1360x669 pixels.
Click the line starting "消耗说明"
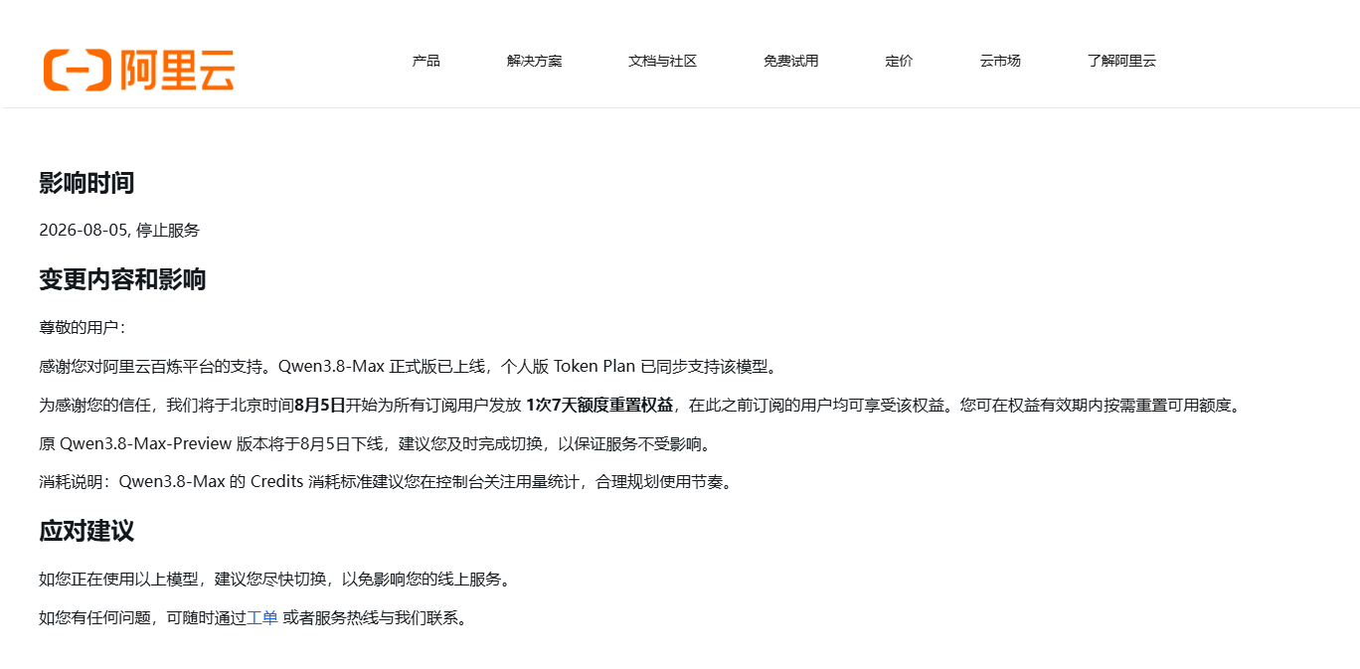click(x=386, y=483)
